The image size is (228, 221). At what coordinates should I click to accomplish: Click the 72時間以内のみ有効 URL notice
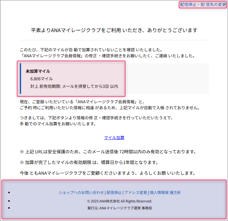click(108, 152)
